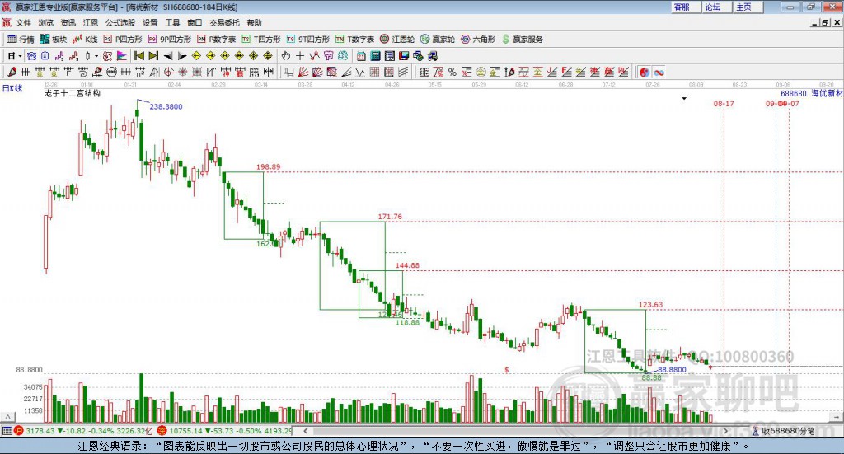
Task: Click the yin-yang icon
Action: pos(645,72)
